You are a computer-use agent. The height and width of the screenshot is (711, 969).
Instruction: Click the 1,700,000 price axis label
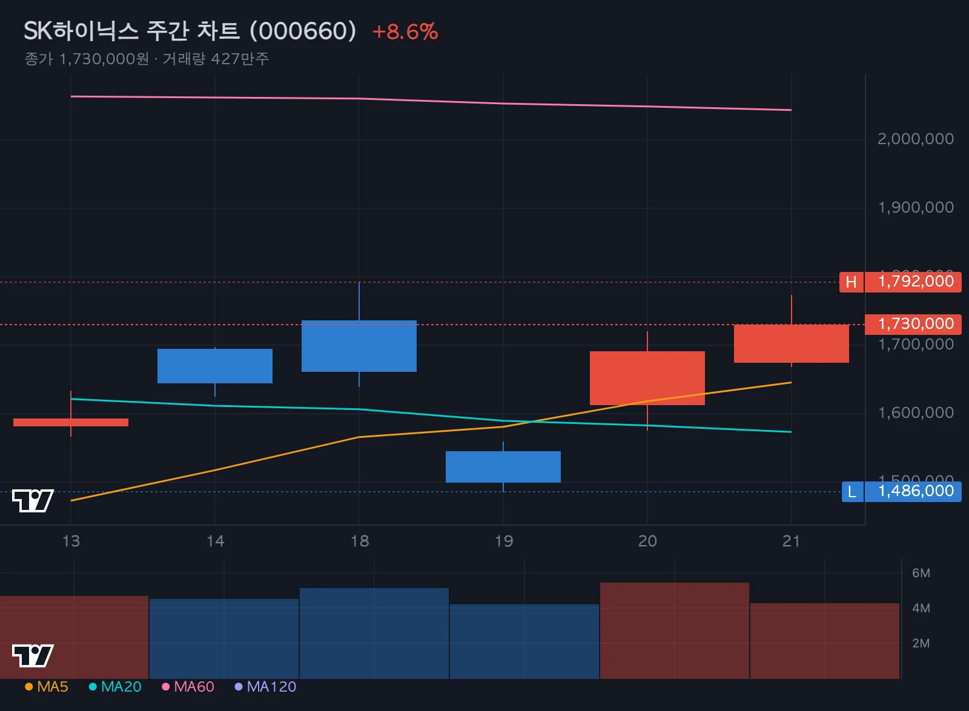tap(916, 345)
